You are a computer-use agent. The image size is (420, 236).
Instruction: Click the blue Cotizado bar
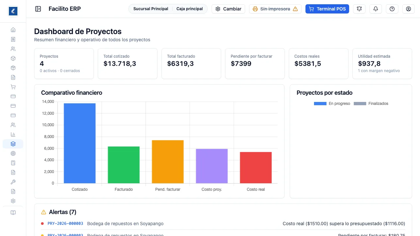[x=80, y=143]
